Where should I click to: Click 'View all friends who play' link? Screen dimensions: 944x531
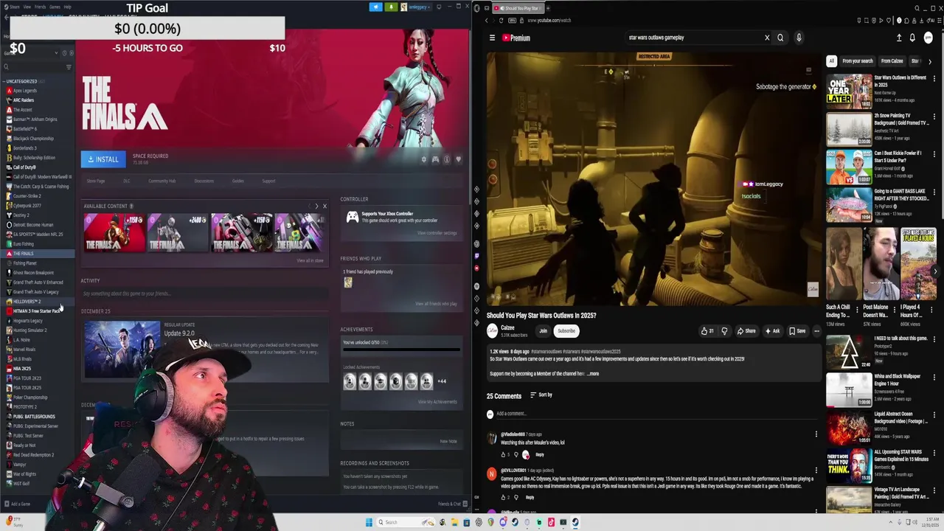[436, 304]
